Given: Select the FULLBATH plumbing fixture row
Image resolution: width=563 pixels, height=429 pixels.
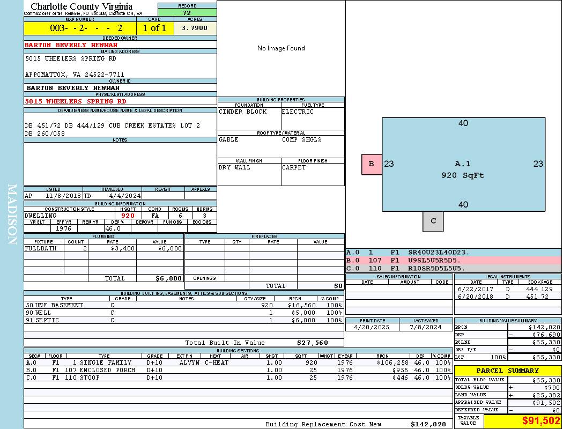Looking at the screenshot, I should click(x=103, y=249).
